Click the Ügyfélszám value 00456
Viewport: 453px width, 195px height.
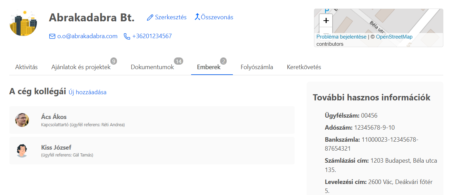click(x=369, y=116)
